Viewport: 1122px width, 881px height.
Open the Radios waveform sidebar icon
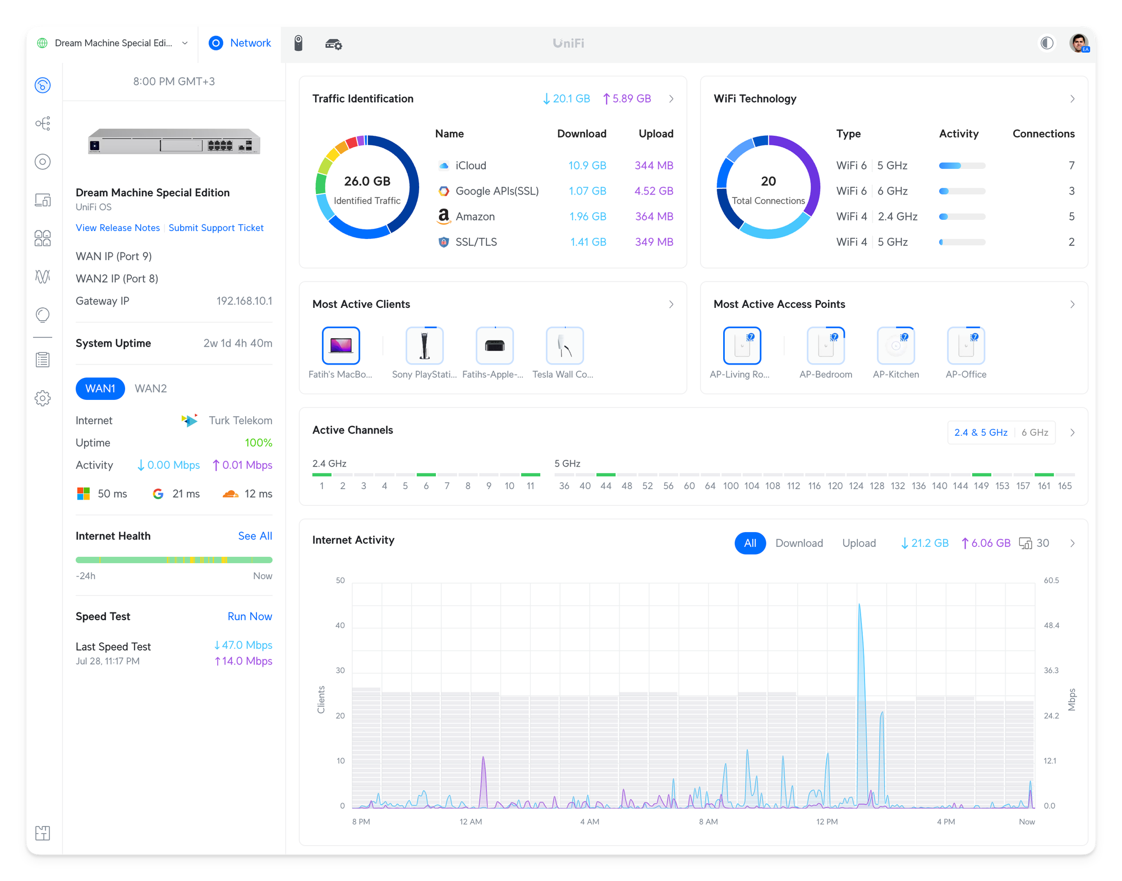tap(43, 276)
